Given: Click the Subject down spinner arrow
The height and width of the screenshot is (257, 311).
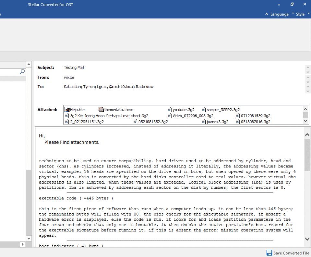Looking at the screenshot, I should 308,72.
